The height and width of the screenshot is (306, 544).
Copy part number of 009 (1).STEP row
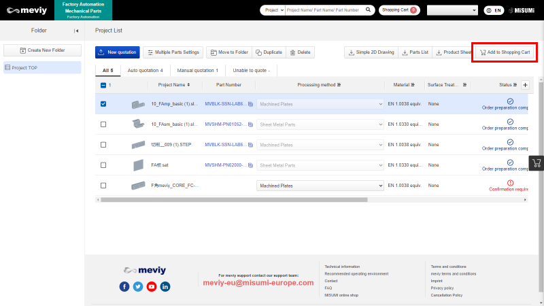[250, 145]
